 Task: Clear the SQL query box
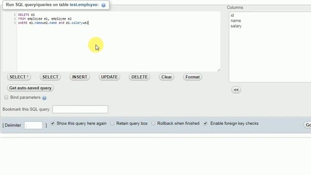pos(166,77)
